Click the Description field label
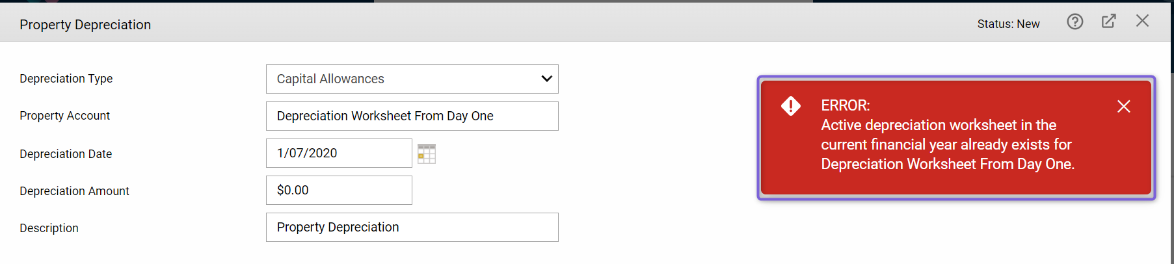The height and width of the screenshot is (264, 1174). pos(49,228)
